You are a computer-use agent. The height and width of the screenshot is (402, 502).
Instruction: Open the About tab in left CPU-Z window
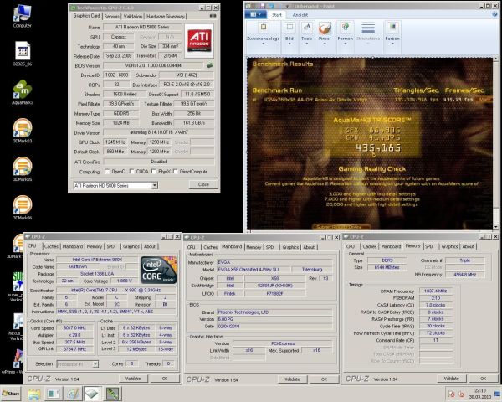(150, 246)
